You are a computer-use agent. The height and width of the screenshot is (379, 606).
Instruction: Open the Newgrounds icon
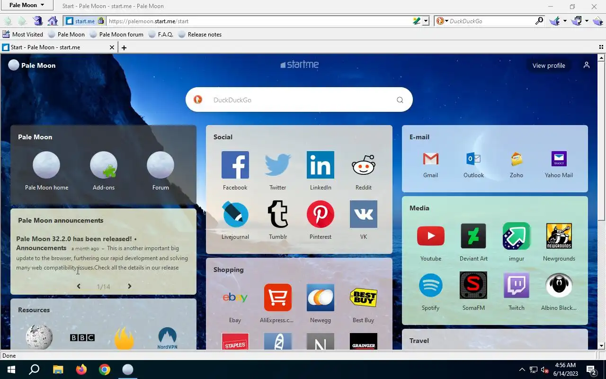click(559, 236)
